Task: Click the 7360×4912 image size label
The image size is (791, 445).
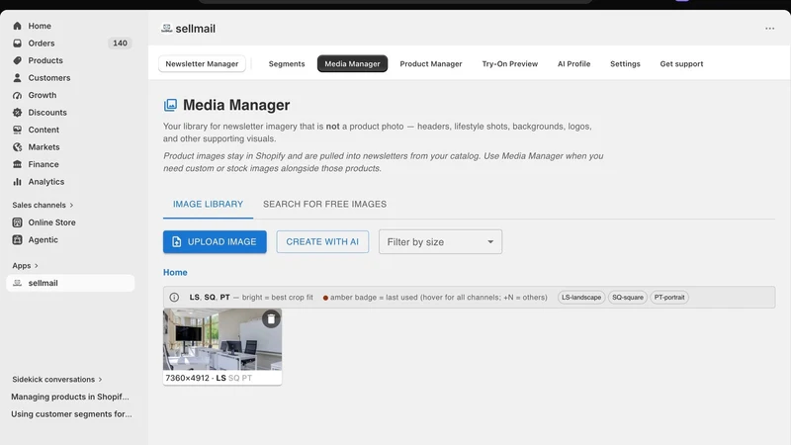Action: 187,378
